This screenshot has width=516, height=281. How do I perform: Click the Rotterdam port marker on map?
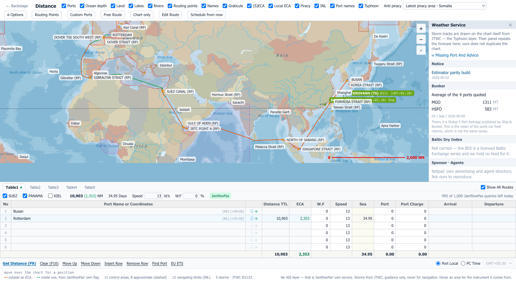(109, 35)
